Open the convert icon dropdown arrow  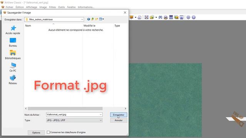(x=156, y=17)
